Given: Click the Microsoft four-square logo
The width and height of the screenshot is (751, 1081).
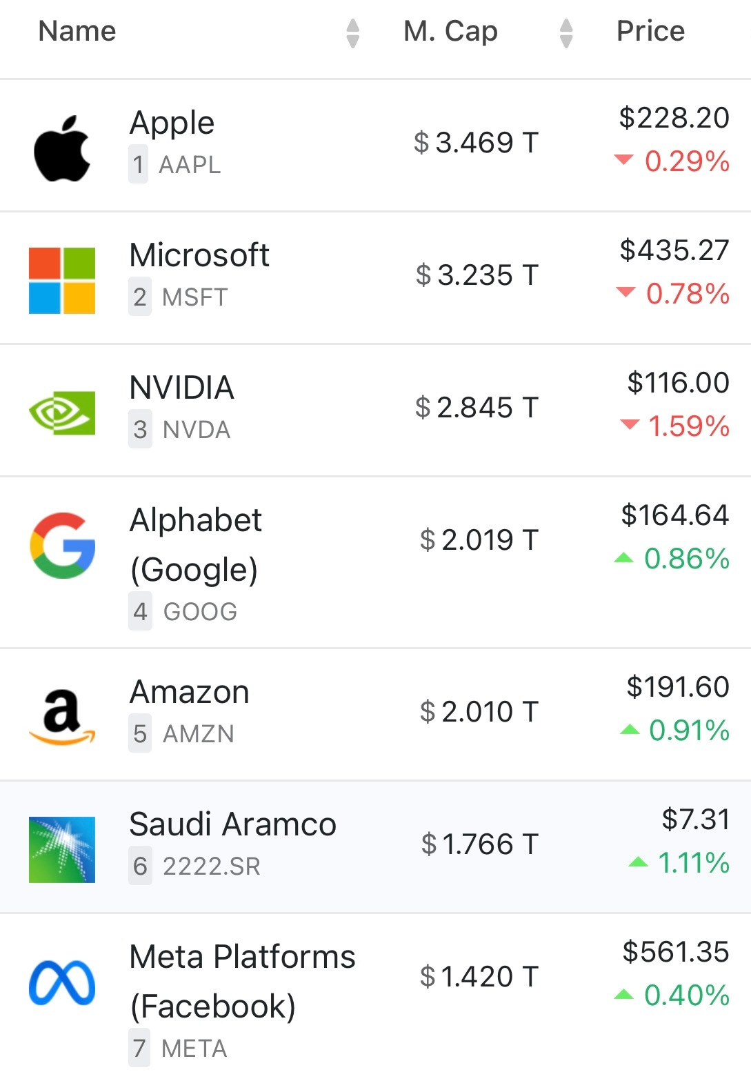Looking at the screenshot, I should (62, 280).
